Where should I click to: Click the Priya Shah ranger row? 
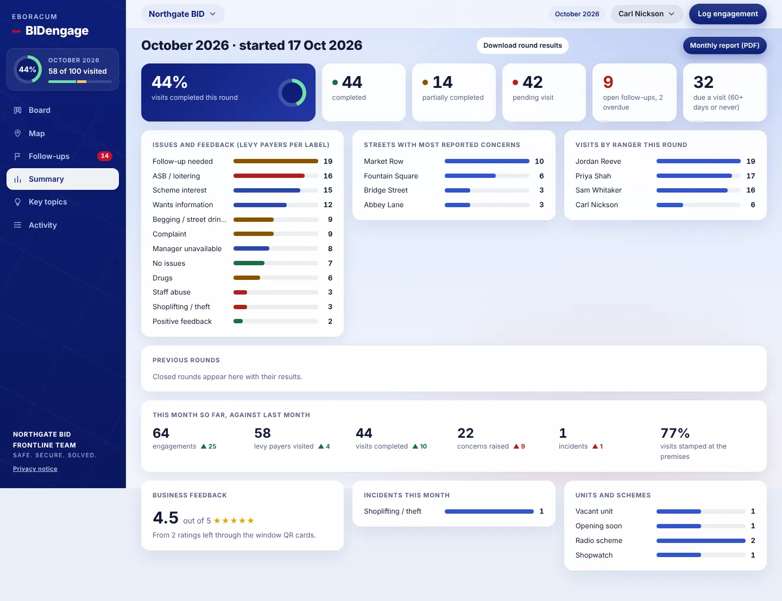tap(665, 176)
